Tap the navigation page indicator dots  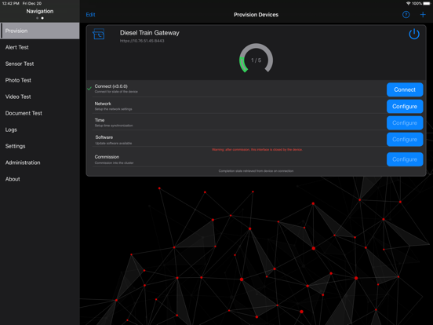pyautogui.click(x=40, y=18)
